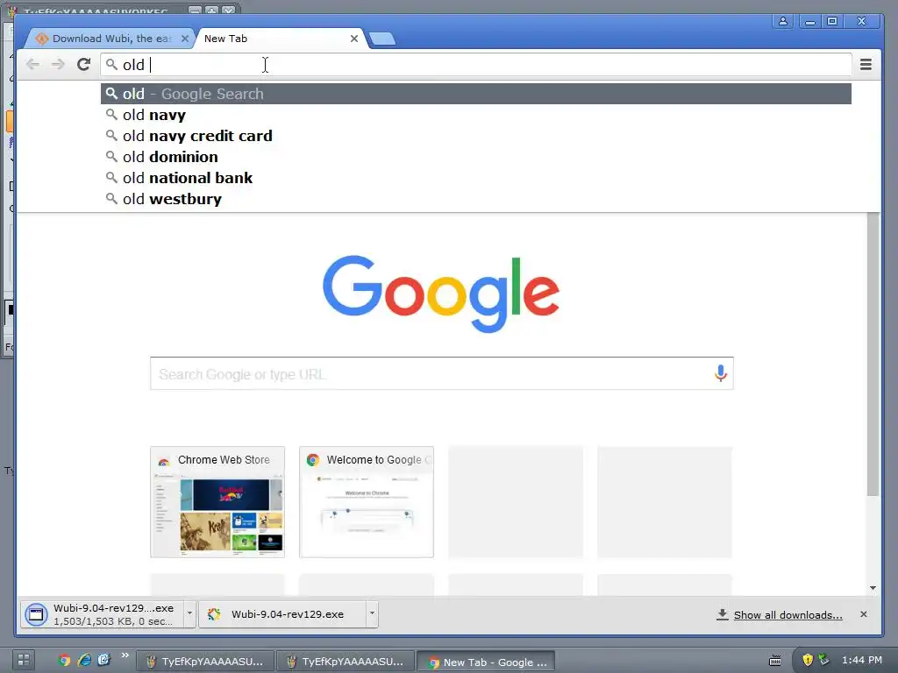Close the Download Wubi tab

(x=184, y=39)
